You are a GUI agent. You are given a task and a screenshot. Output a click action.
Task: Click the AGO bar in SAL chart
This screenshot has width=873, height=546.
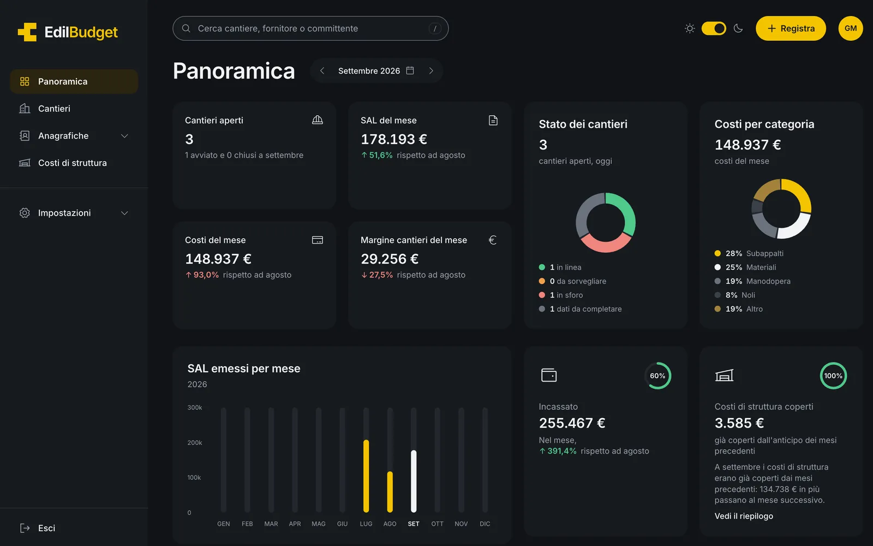(390, 491)
